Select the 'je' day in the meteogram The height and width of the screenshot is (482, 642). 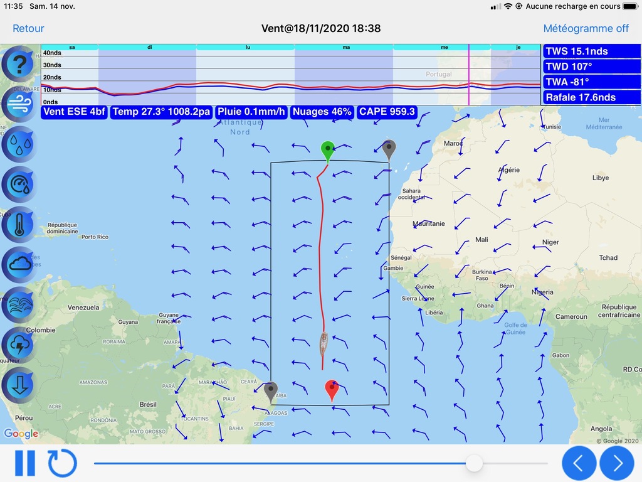coord(518,47)
